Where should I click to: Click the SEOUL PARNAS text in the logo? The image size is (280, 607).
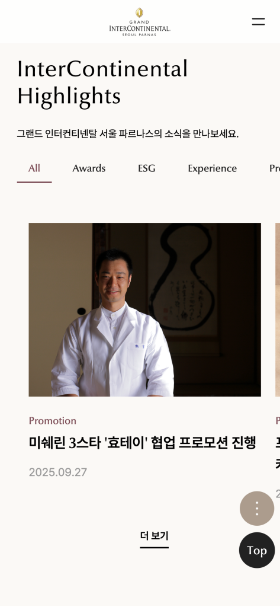139,35
